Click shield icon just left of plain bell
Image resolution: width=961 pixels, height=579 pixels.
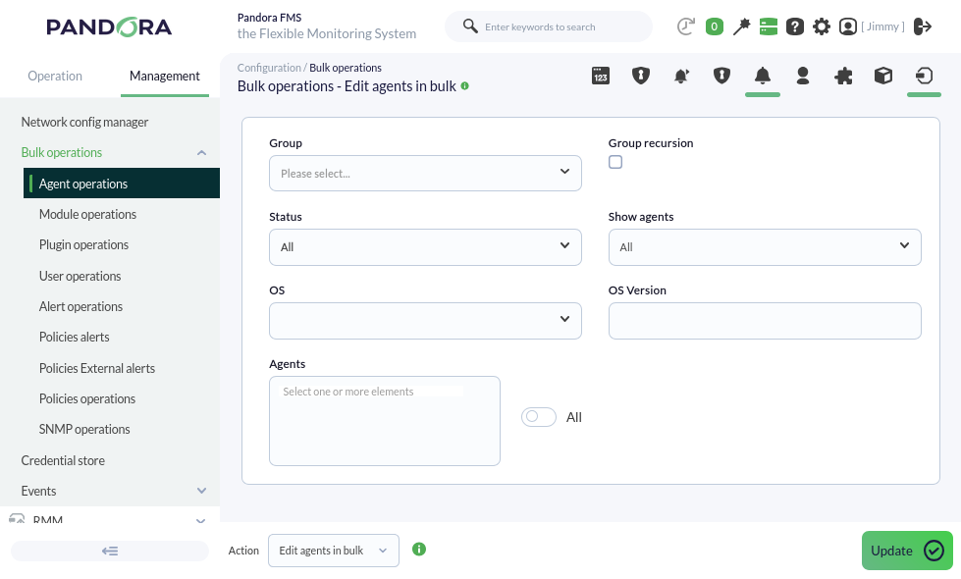click(x=721, y=76)
